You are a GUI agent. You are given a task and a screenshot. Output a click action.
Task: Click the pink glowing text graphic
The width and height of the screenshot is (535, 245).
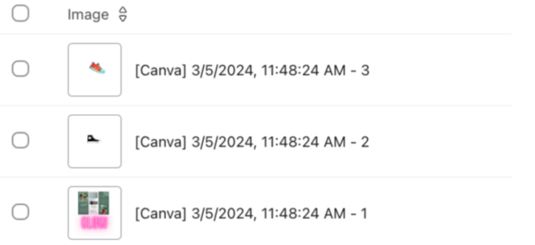(x=94, y=223)
